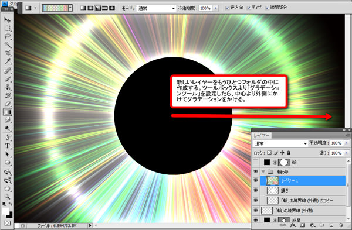Choose the linear gradient style icon
The height and width of the screenshot is (230, 352).
(x=83, y=8)
